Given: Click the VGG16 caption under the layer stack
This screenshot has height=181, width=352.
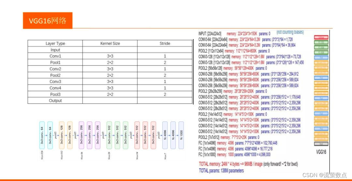Looking at the screenshot, I should tap(321, 152).
